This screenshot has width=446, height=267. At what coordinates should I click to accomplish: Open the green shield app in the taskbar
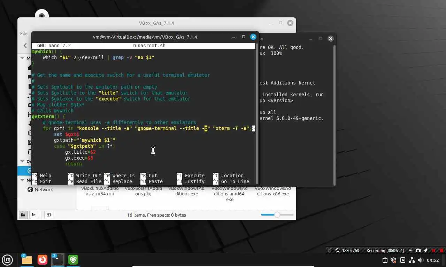73,259
